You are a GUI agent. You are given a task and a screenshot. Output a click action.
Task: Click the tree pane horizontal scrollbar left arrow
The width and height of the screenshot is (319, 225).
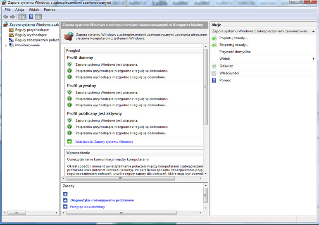(x=5, y=213)
